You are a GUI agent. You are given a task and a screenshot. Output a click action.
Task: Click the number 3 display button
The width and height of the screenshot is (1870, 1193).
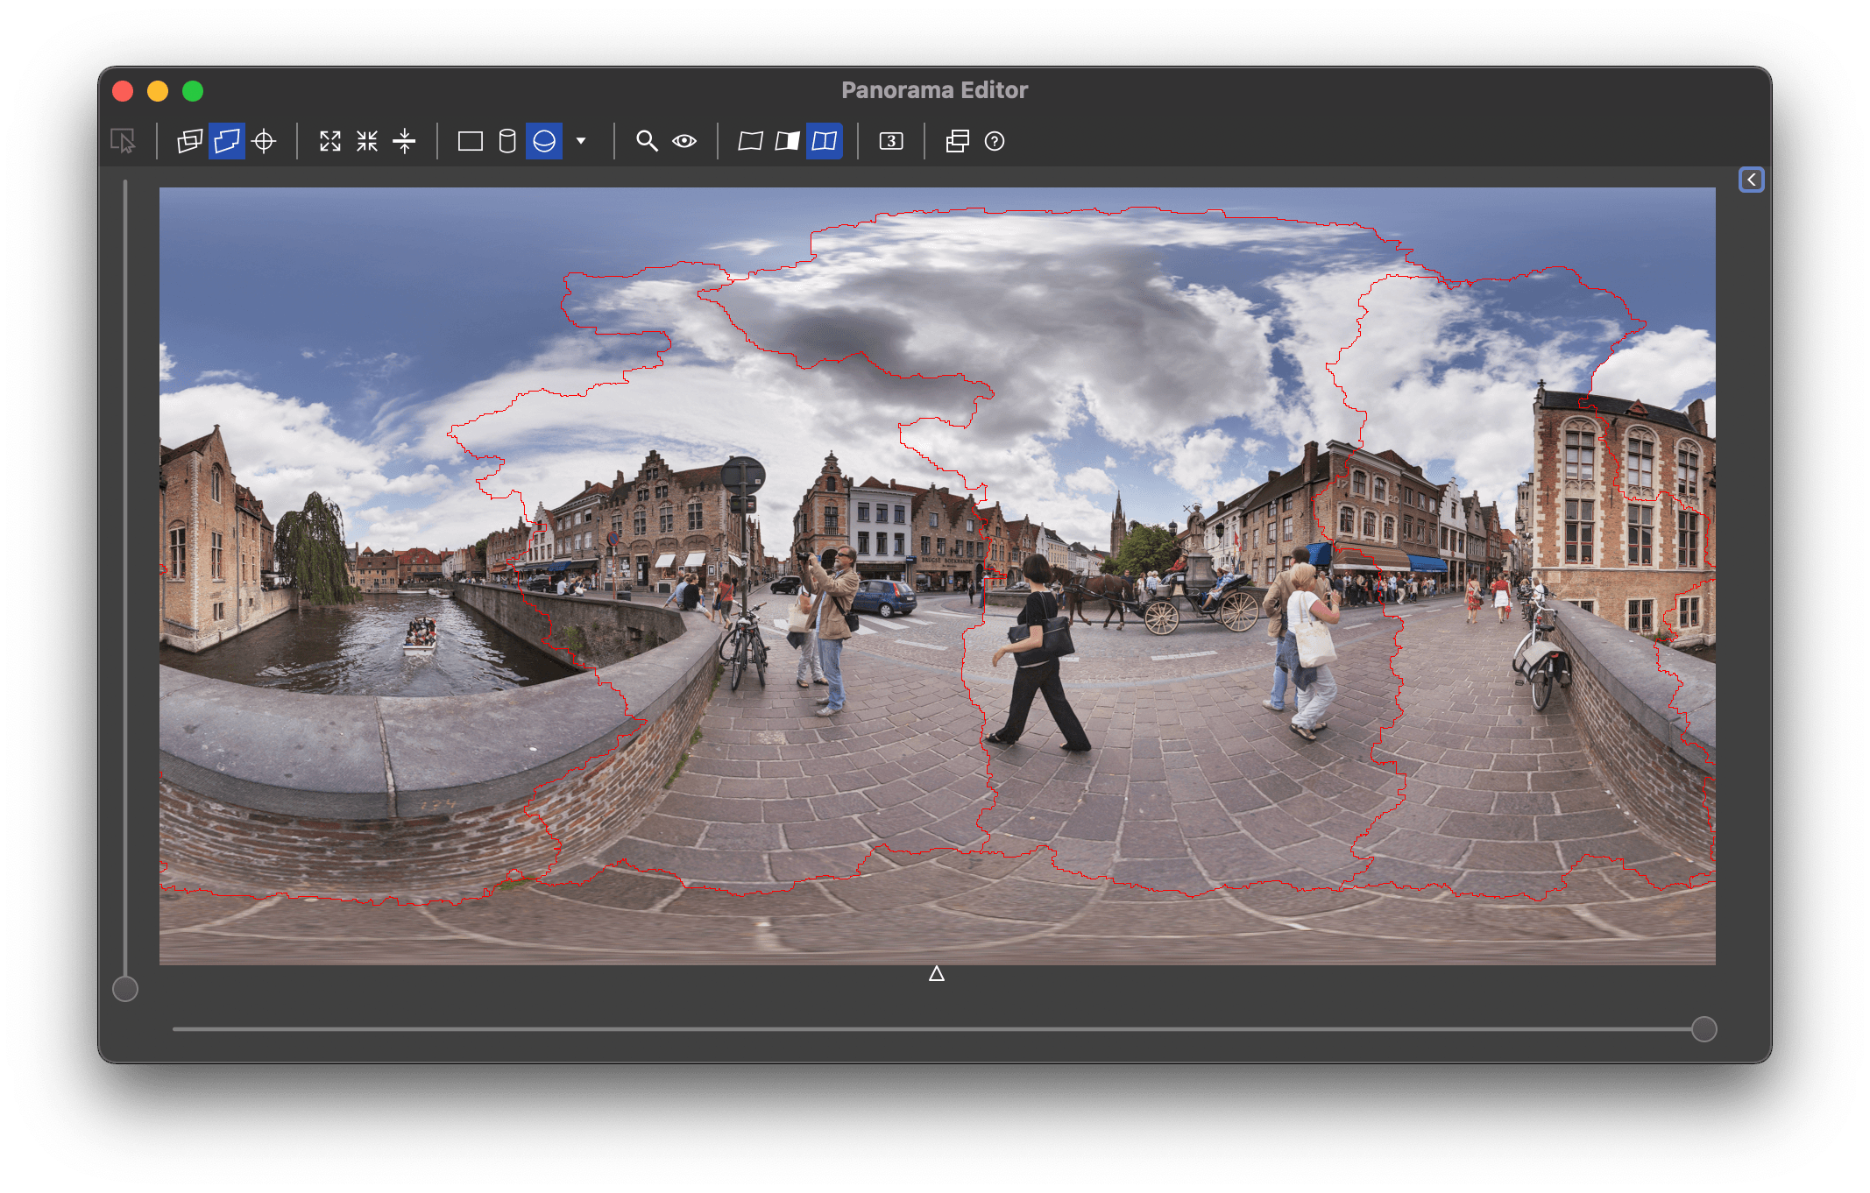891,141
